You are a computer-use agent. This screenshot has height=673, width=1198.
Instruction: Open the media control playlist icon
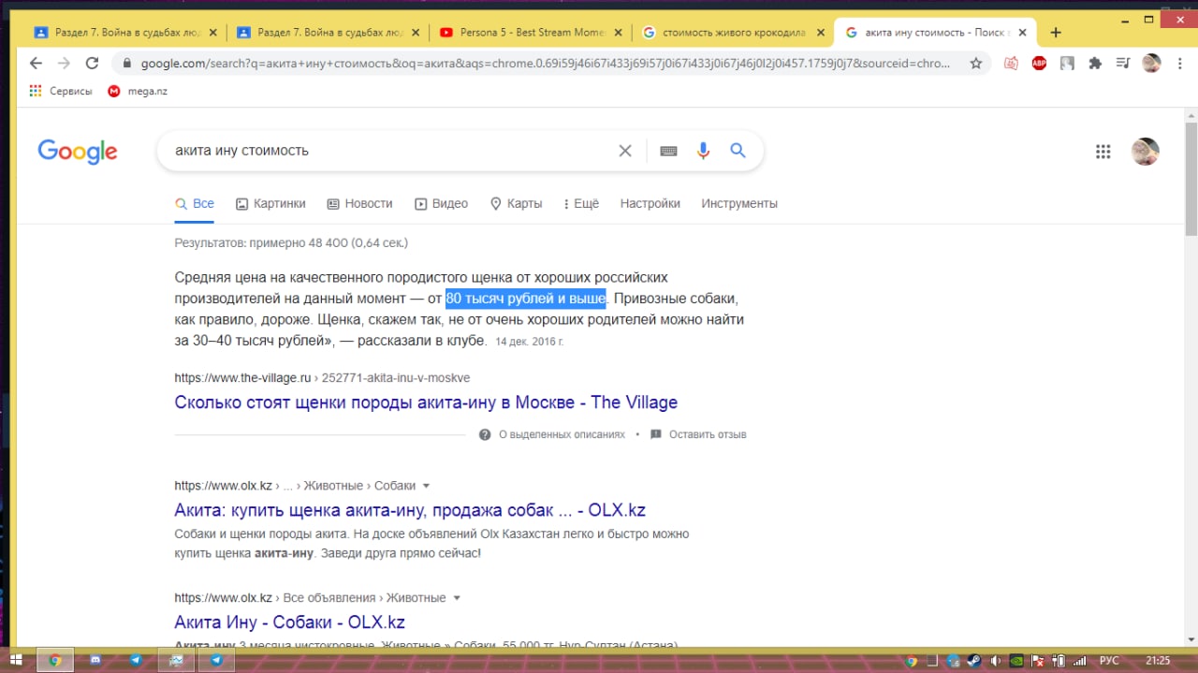pos(1123,63)
